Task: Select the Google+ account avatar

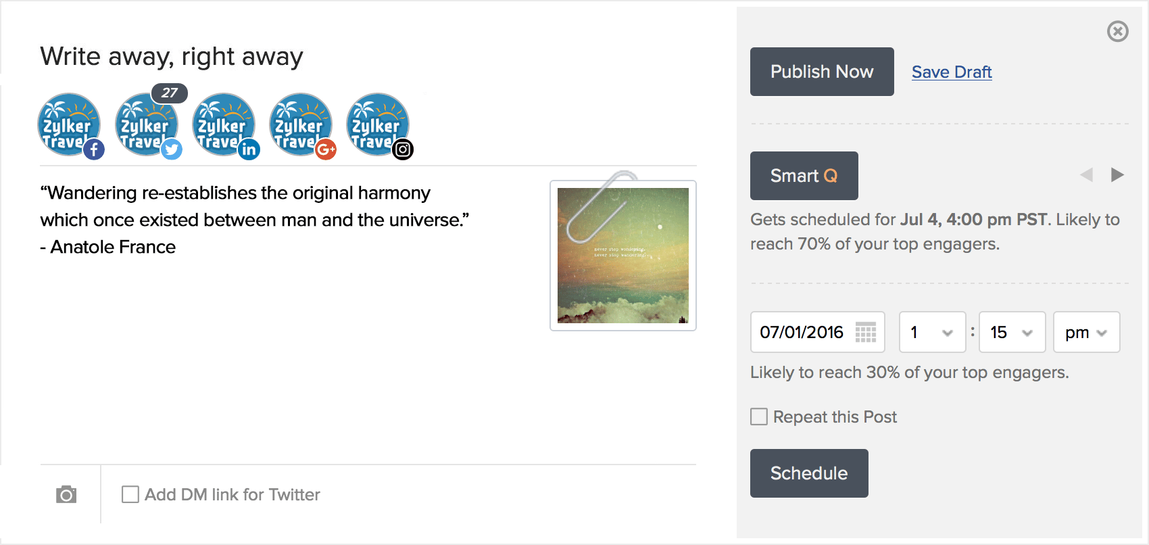Action: (301, 125)
